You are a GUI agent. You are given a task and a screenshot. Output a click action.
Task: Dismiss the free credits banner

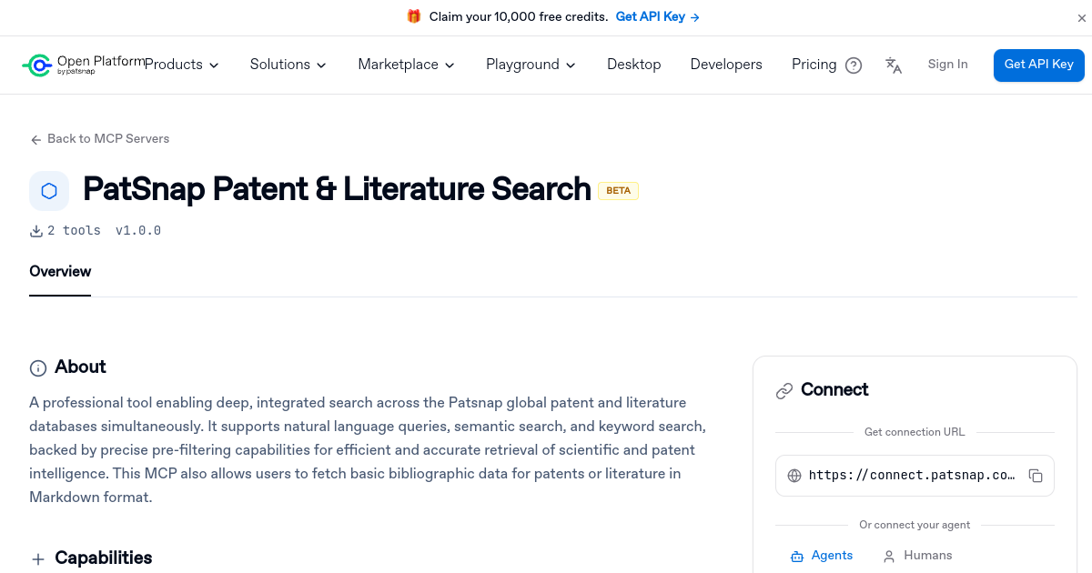click(1082, 18)
